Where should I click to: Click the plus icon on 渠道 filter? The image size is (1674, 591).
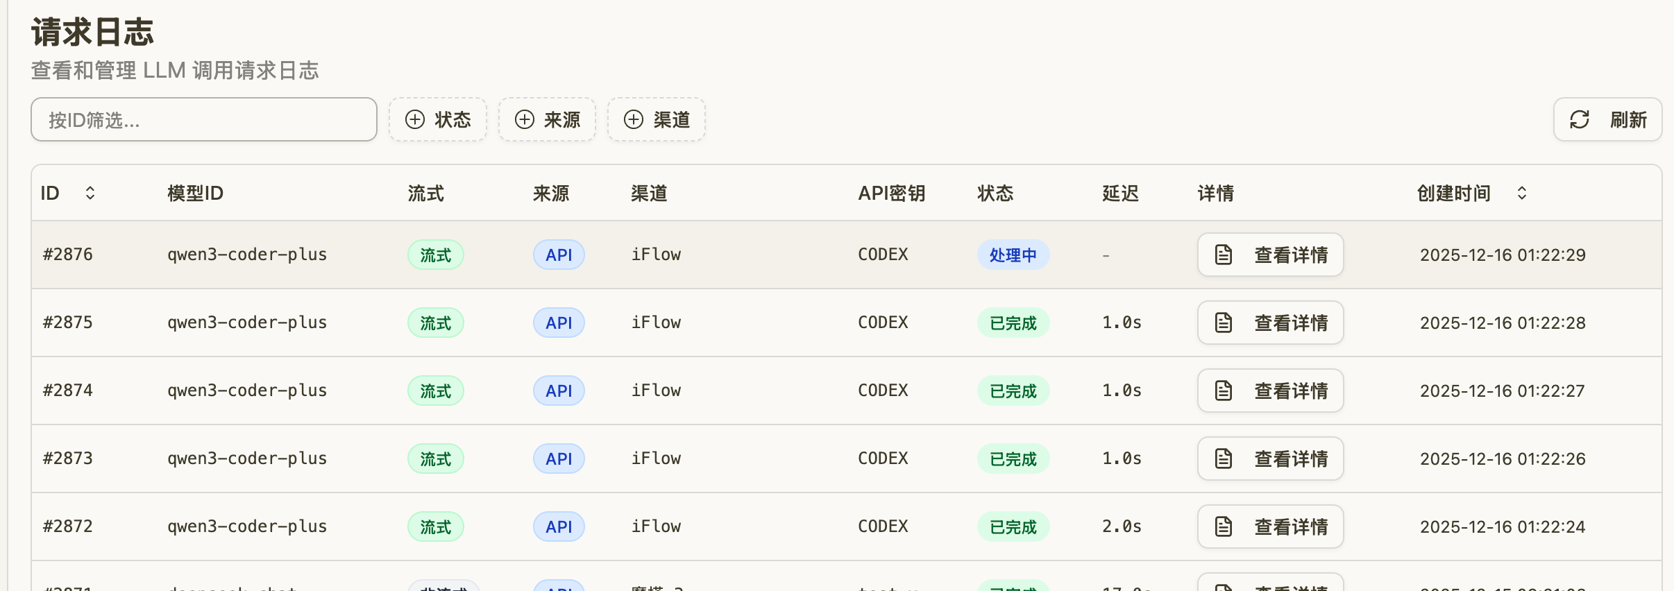click(634, 119)
